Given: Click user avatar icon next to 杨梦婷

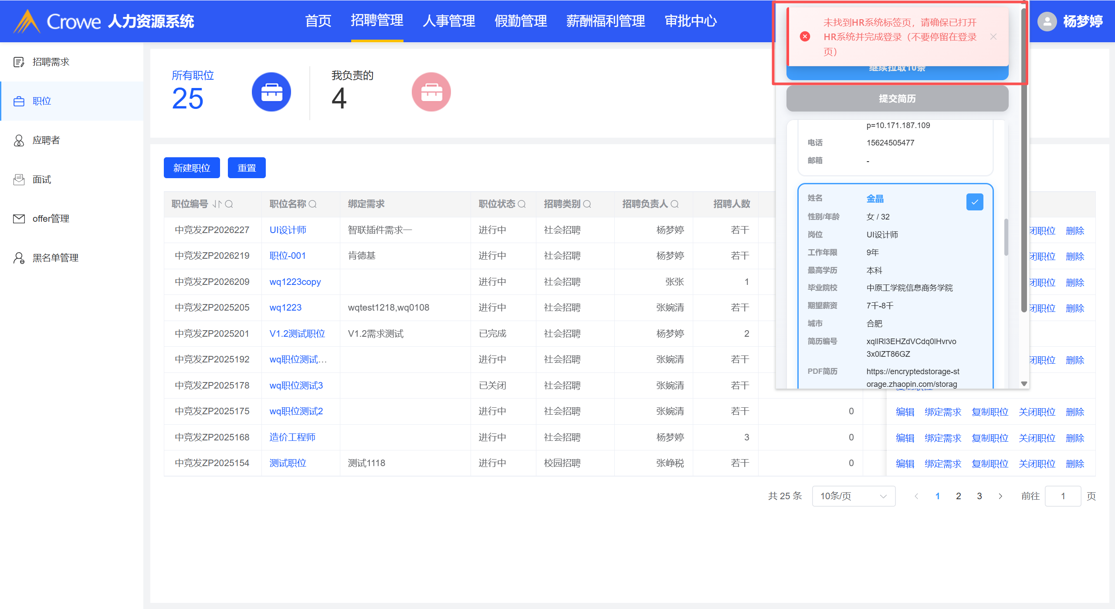Looking at the screenshot, I should [x=1047, y=21].
